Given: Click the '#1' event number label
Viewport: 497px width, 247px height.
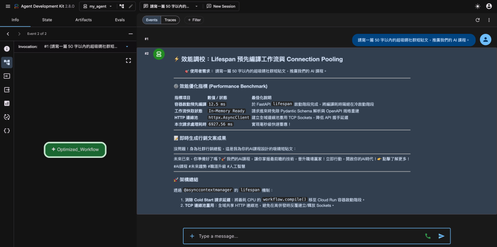Looking at the screenshot, I should click(x=147, y=39).
